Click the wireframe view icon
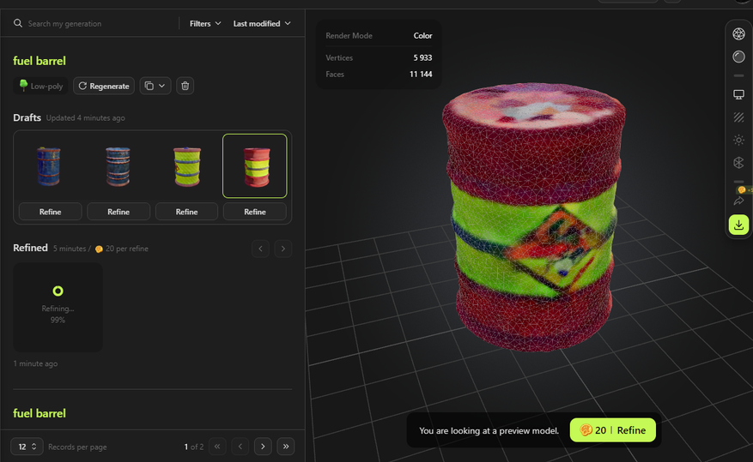The width and height of the screenshot is (753, 462). pos(738,34)
